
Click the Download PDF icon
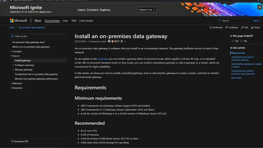tap(12, 141)
